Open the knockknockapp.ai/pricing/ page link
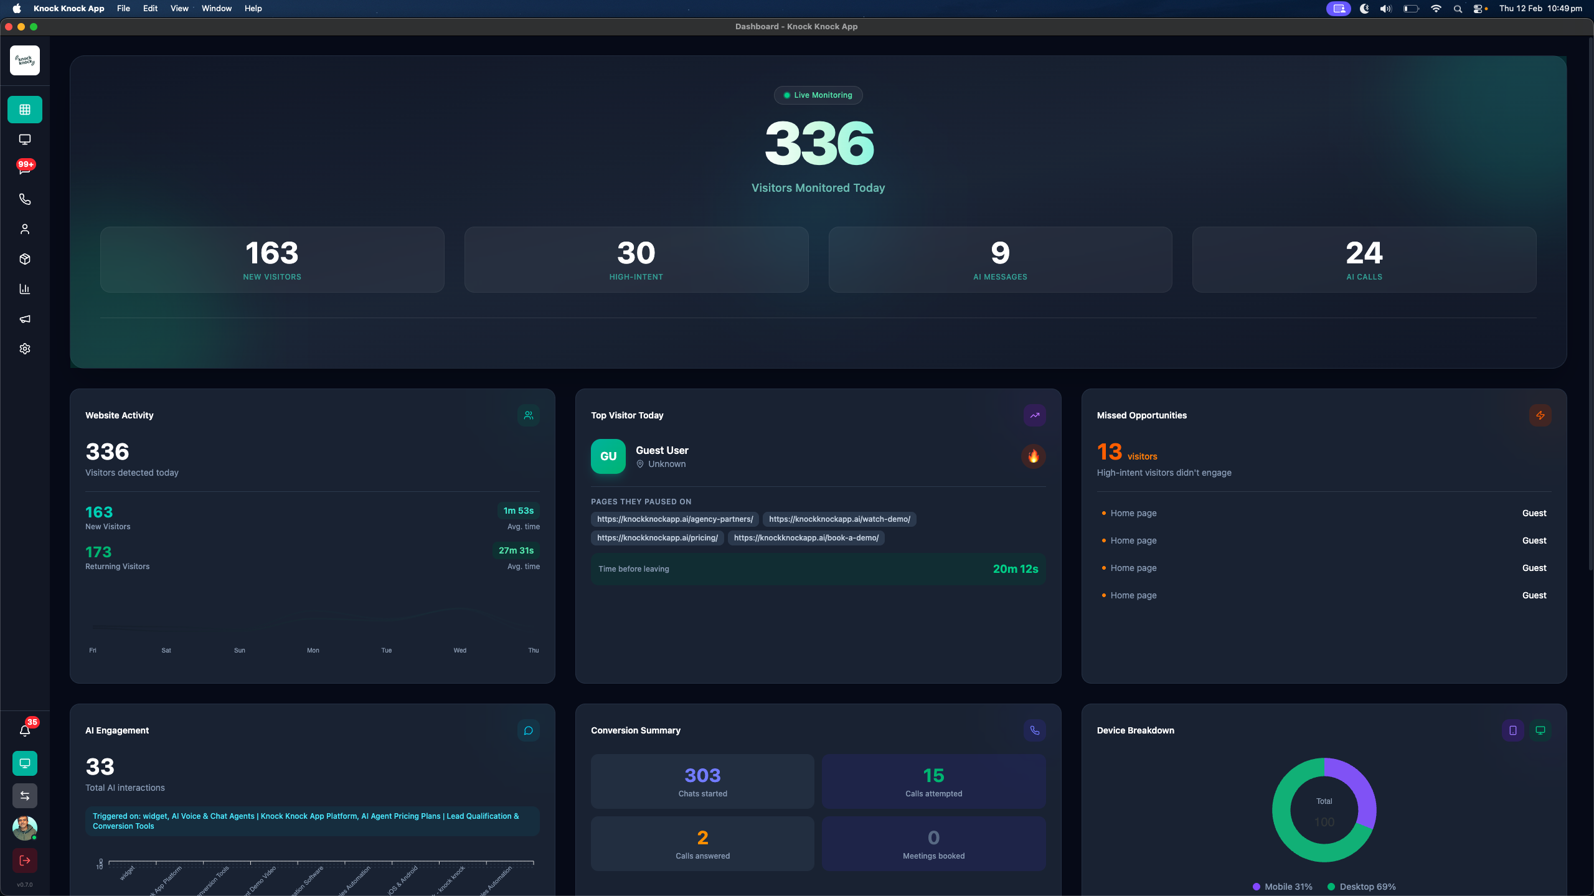 pyautogui.click(x=657, y=538)
